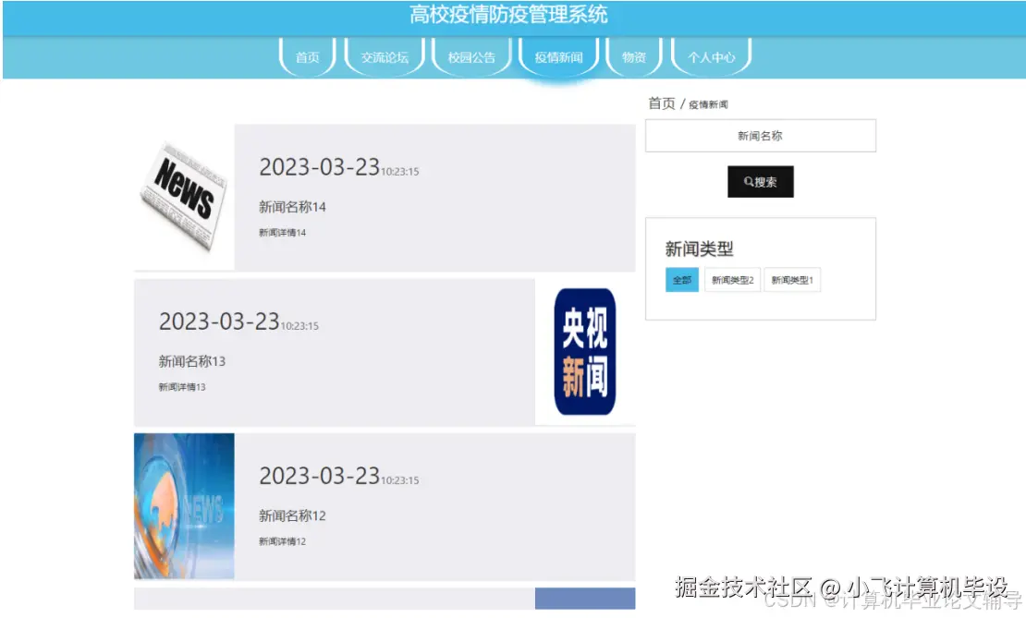Open the 首页 breadcrumb link
Image resolution: width=1026 pixels, height=618 pixels.
[659, 103]
